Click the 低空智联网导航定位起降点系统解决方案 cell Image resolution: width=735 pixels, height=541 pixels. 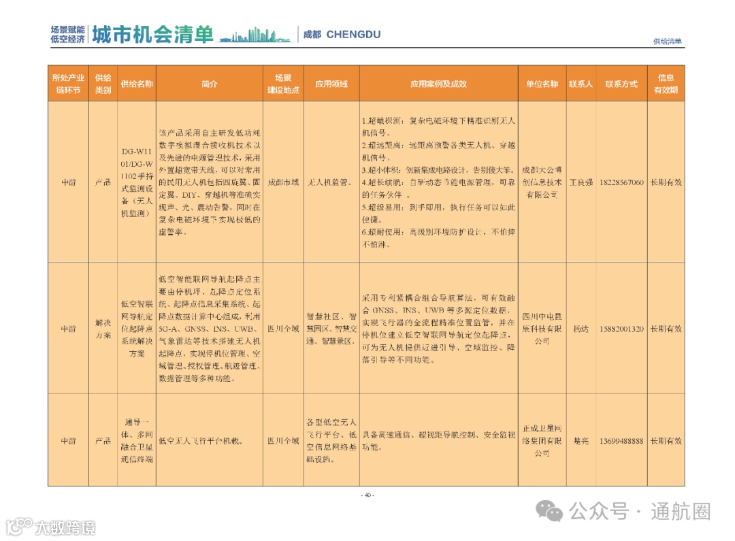(137, 329)
